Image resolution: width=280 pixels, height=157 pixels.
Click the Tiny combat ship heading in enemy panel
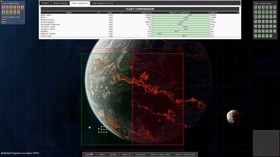(x=262, y=3)
